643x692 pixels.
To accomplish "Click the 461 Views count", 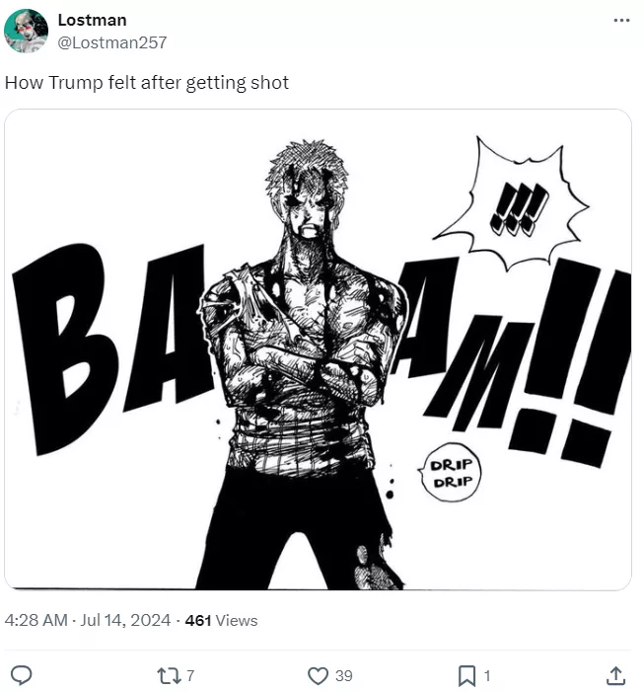I will click(x=221, y=620).
